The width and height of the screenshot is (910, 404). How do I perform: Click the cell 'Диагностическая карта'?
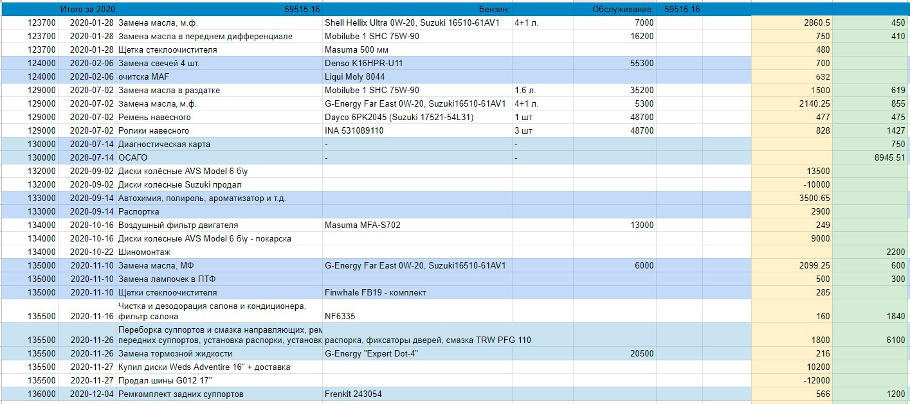pyautogui.click(x=219, y=145)
